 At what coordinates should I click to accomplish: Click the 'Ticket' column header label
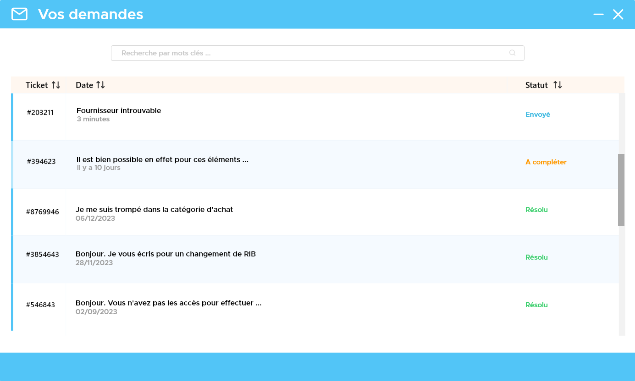[x=37, y=85]
